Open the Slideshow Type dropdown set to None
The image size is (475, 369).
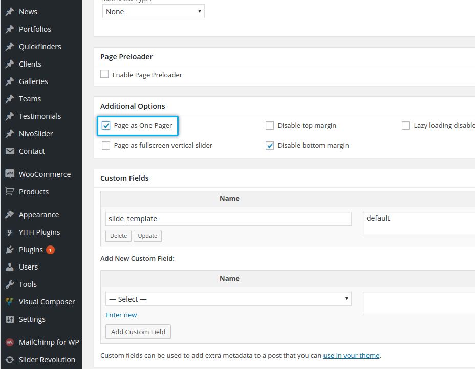[153, 11]
